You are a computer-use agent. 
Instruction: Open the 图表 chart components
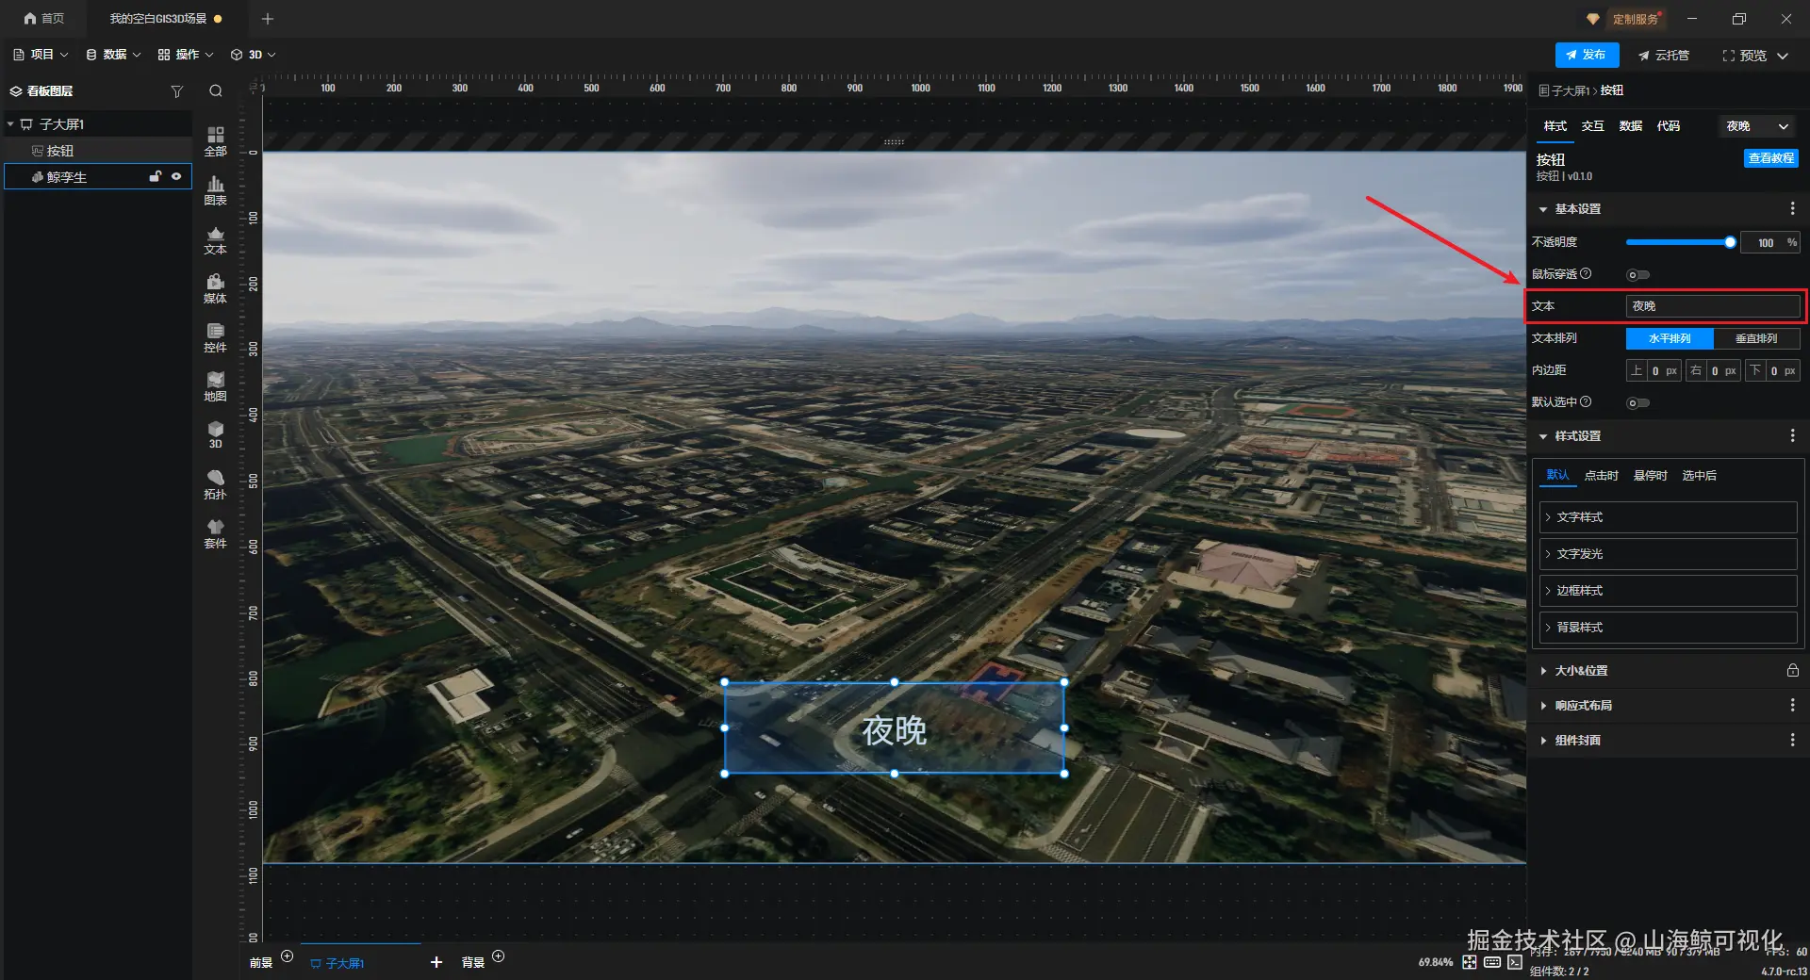216,190
